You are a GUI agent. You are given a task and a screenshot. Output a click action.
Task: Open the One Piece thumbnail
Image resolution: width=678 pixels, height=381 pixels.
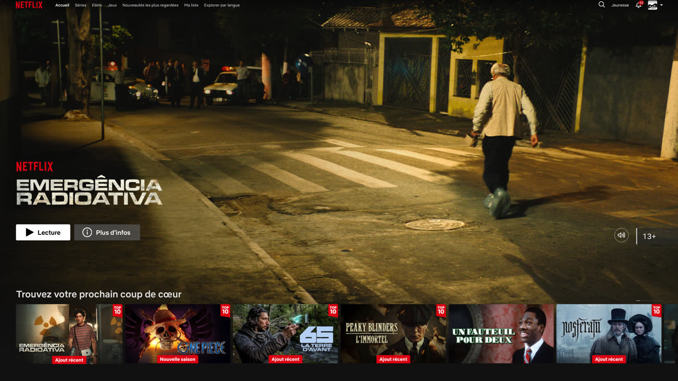tap(177, 334)
